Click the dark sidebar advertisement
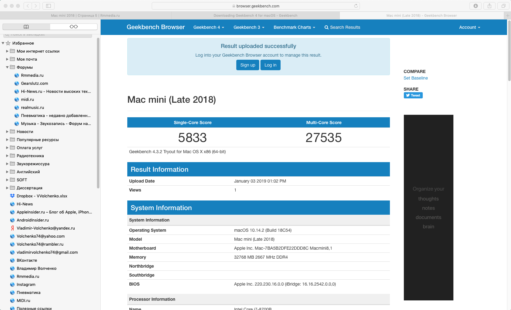Image resolution: width=511 pixels, height=310 pixels. point(429,208)
